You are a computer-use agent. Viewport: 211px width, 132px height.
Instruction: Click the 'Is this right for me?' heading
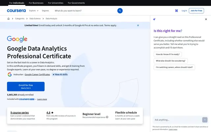tap(168, 31)
